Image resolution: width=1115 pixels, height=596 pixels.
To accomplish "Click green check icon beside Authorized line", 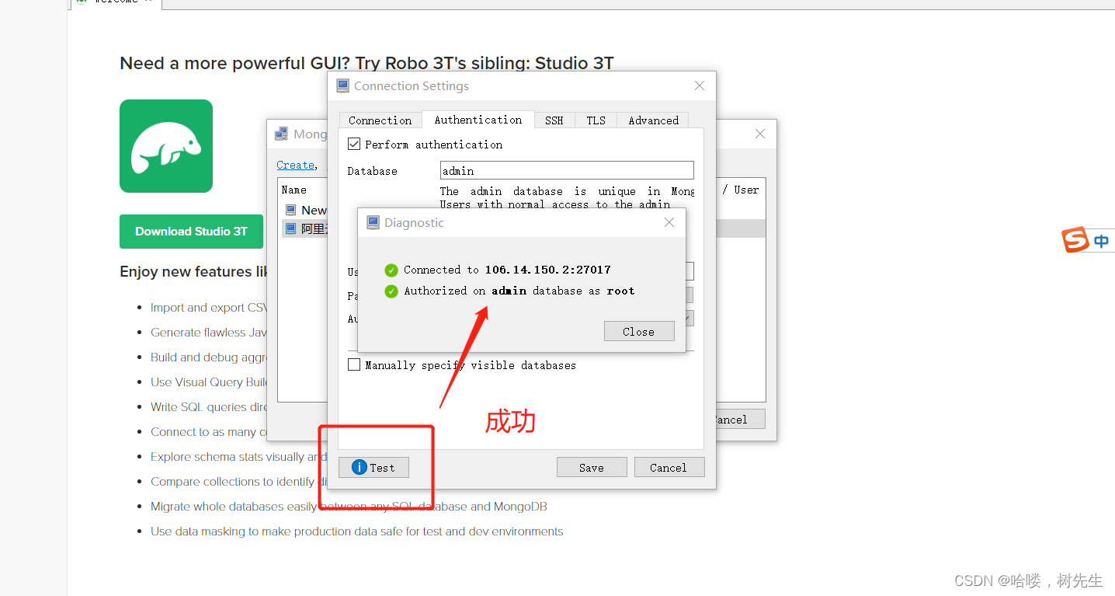I will 391,291.
